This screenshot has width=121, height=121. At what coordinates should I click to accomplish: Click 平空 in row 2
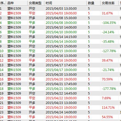pos(32,13)
